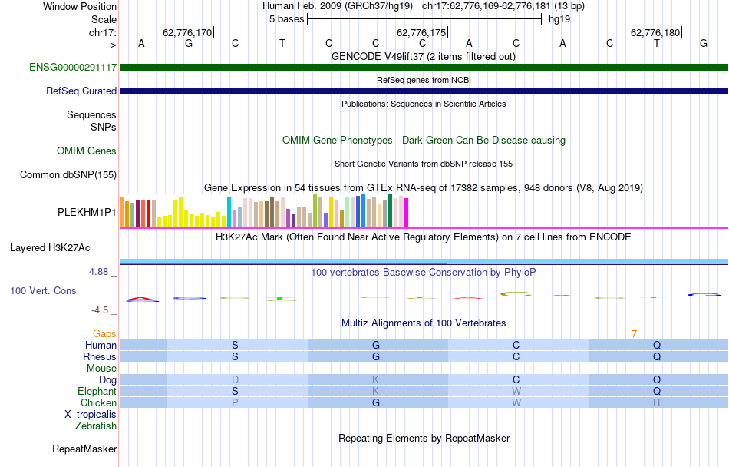Click the 62,776,180 position marker
Viewport: 729px width, 467px height.
(x=655, y=32)
